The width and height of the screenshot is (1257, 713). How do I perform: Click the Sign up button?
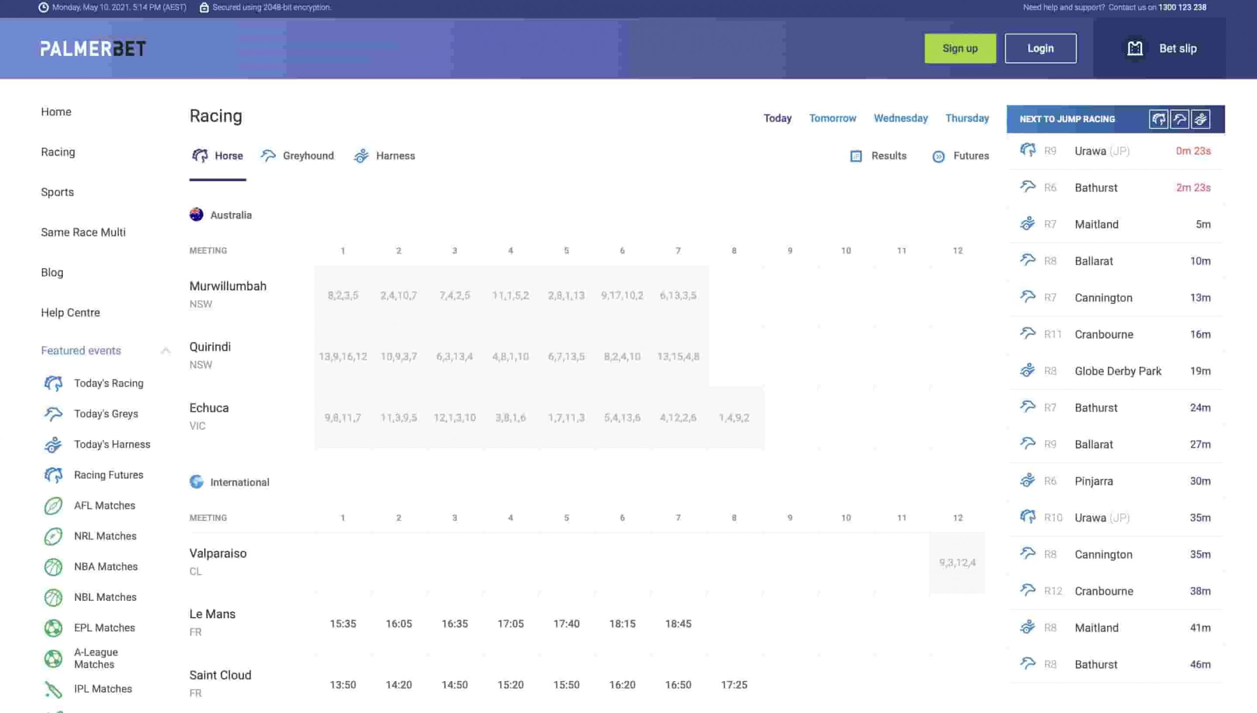coord(960,48)
